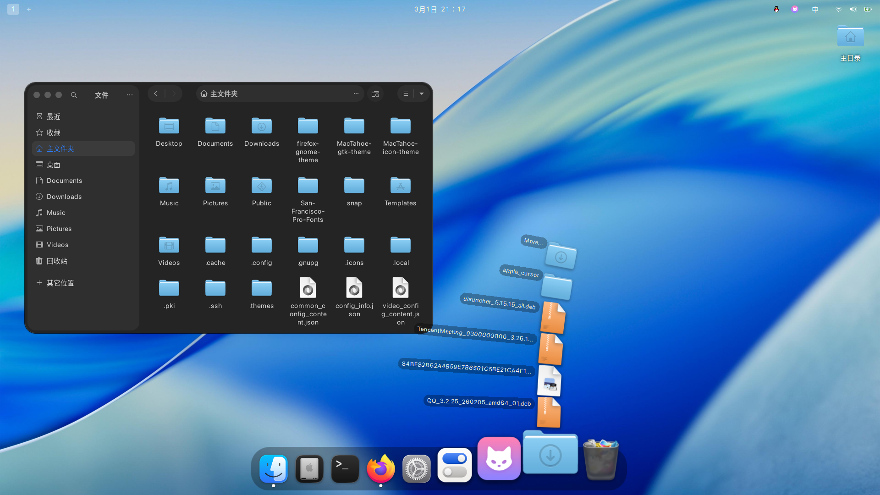Click More... in downloads stack
Viewport: 880px width, 495px height.
click(x=534, y=241)
